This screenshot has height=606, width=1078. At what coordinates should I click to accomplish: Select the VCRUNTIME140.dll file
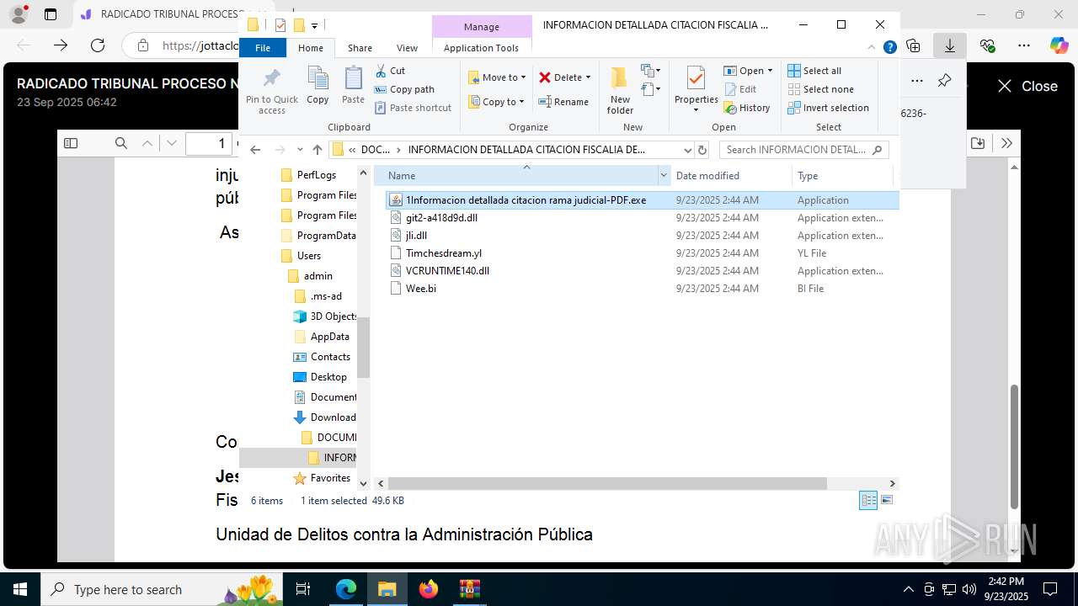click(x=447, y=271)
